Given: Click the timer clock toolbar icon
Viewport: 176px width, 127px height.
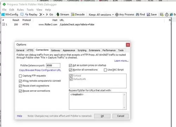Looking at the screenshot, I should tap(166, 14).
